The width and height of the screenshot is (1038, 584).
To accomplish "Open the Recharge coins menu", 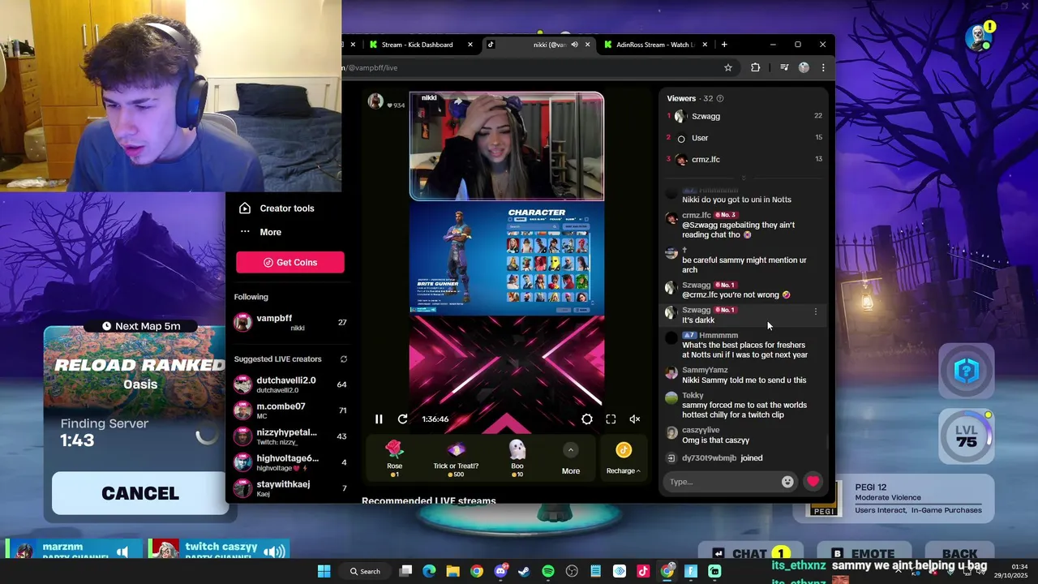I will point(623,458).
